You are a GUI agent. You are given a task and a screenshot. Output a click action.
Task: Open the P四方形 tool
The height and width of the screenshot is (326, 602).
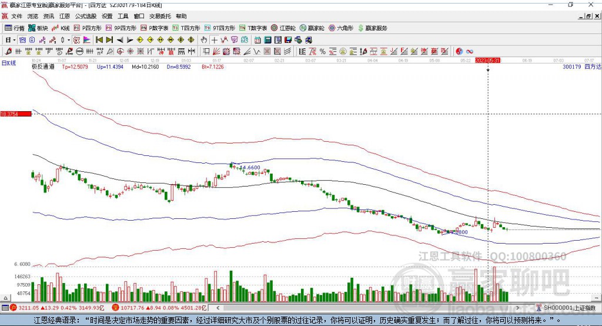point(88,28)
